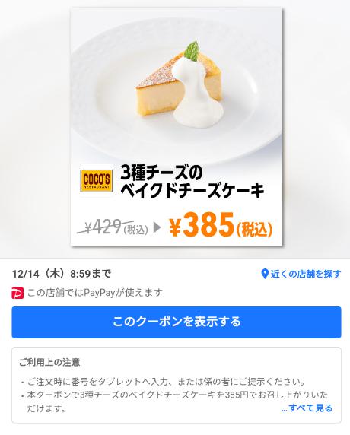The width and height of the screenshot is (350, 435).
Task: Open the 近くの店舗を探す link
Action: coord(301,274)
